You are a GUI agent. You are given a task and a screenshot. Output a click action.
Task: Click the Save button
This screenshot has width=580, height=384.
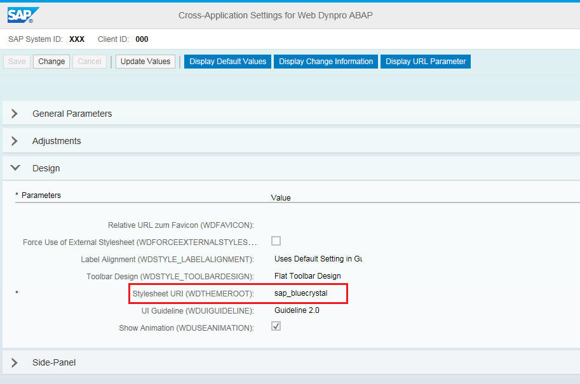[17, 62]
